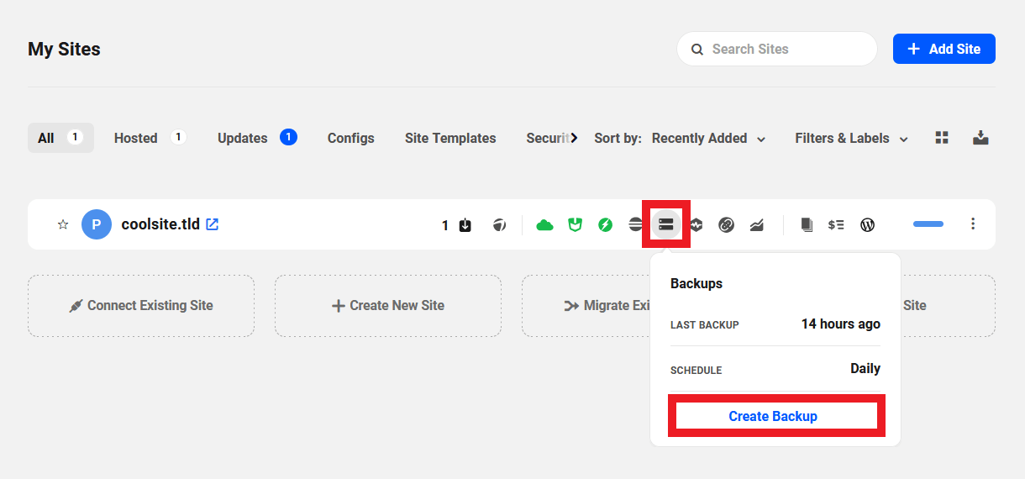
Task: Click the 'LAST BACKUP' label
Action: [x=705, y=325]
